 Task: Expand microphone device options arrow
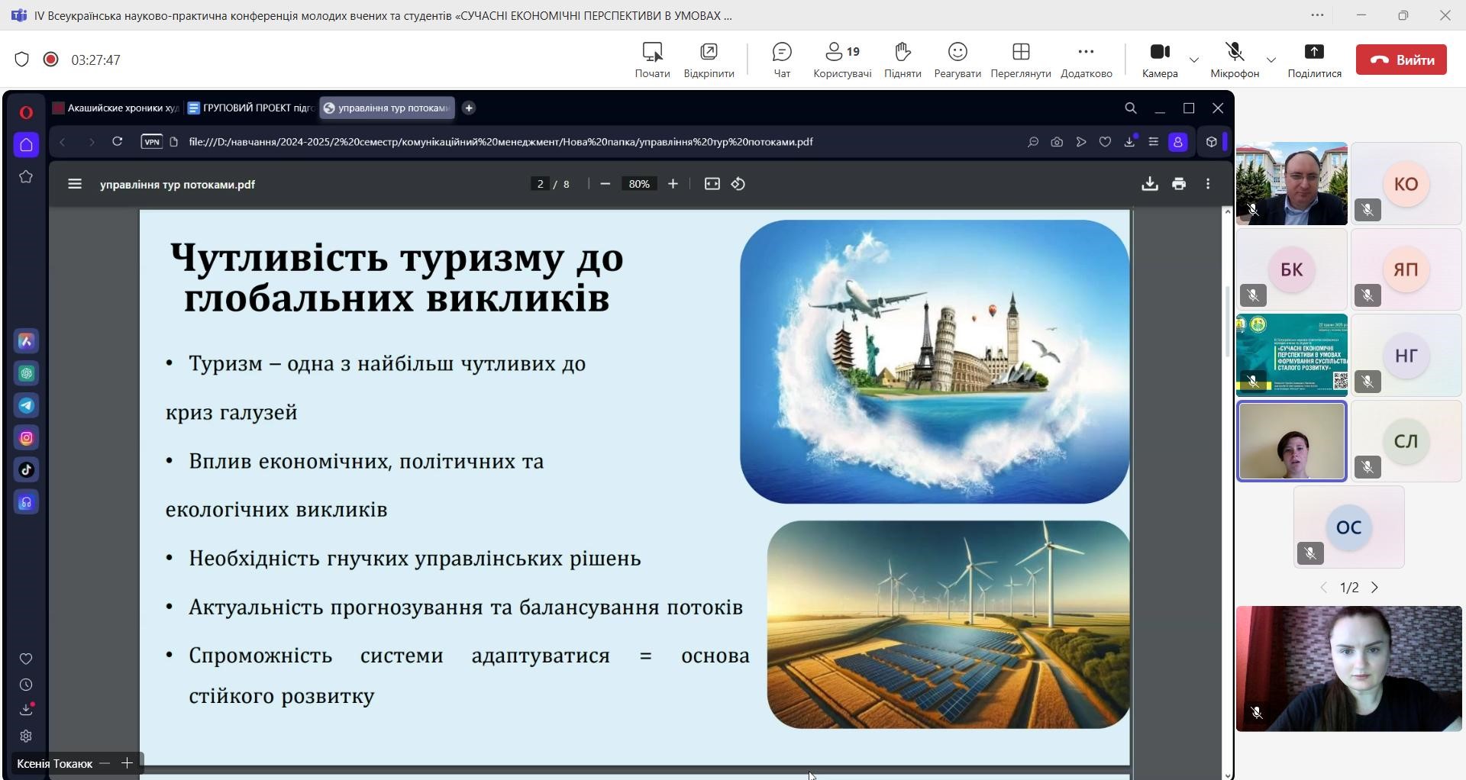point(1271,60)
